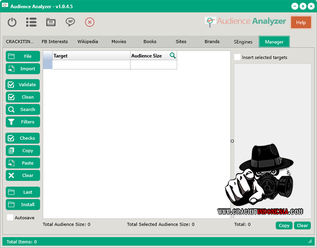
Task: Open the Filters button
Action: coord(23,122)
